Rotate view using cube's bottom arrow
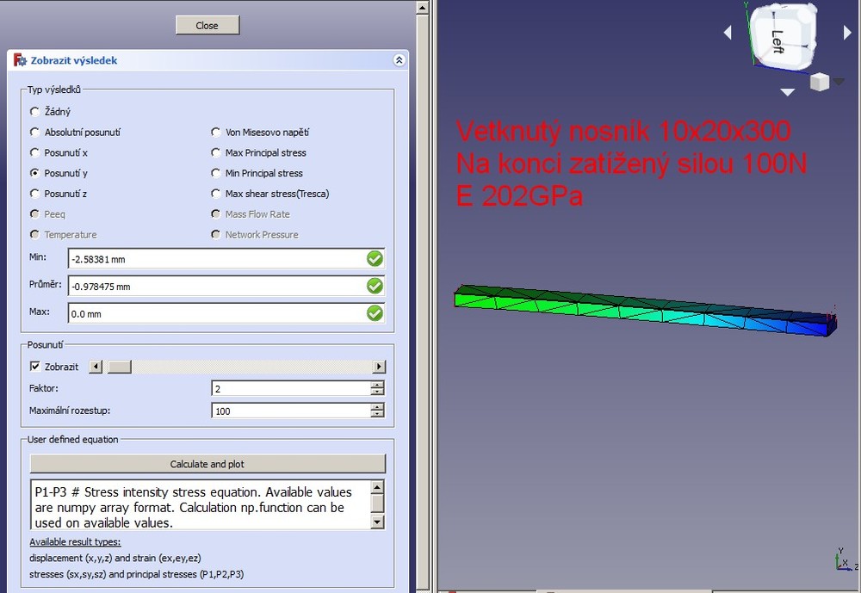This screenshot has height=593, width=861. pos(787,92)
